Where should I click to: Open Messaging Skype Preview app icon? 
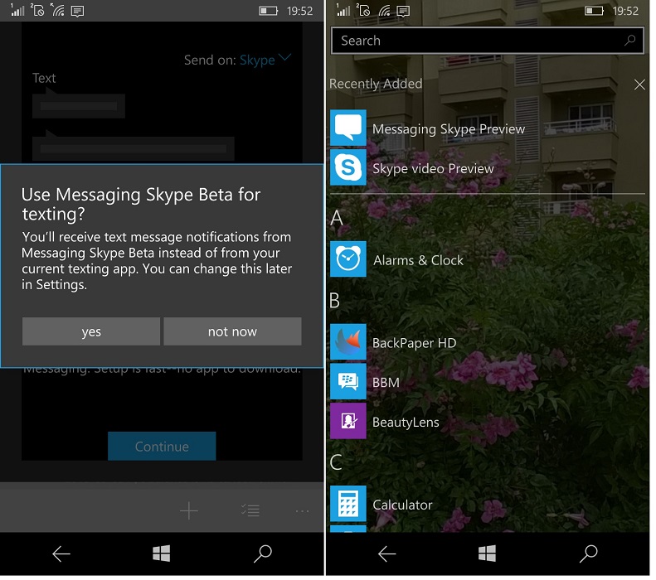[350, 128]
